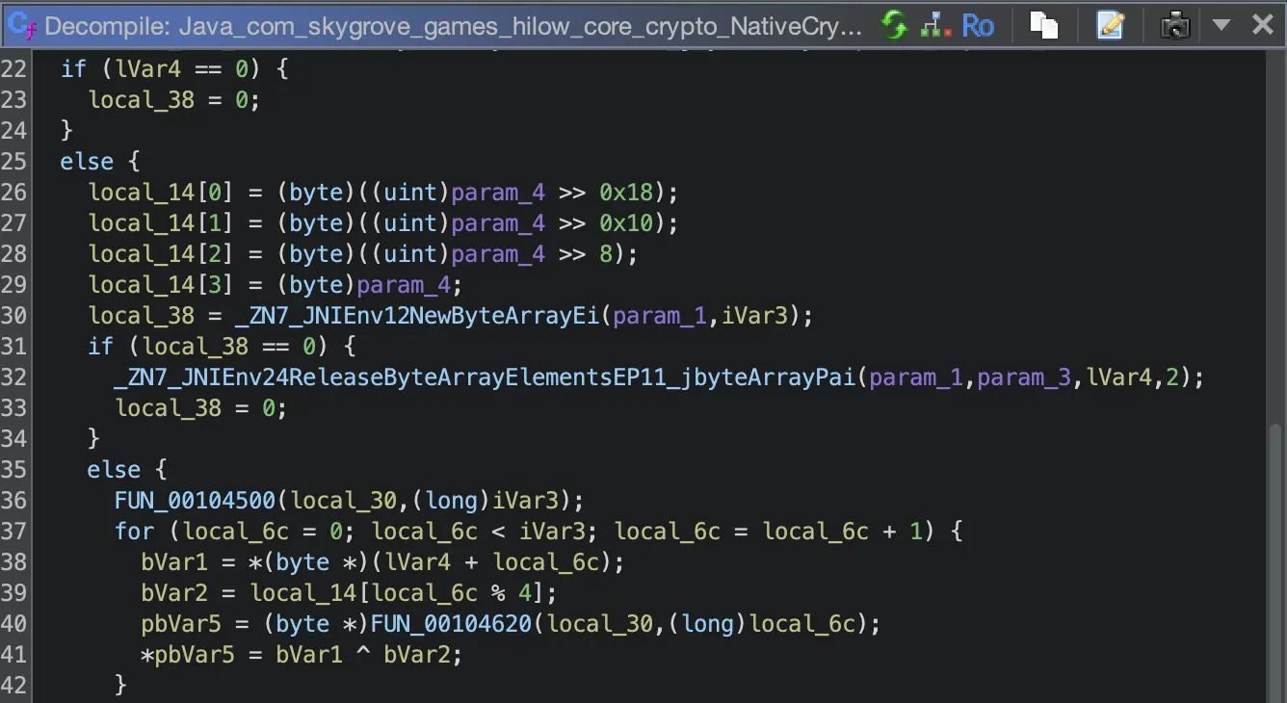Image resolution: width=1287 pixels, height=703 pixels.
Task: Take a snapshot with the camera icon
Action: 1175,25
